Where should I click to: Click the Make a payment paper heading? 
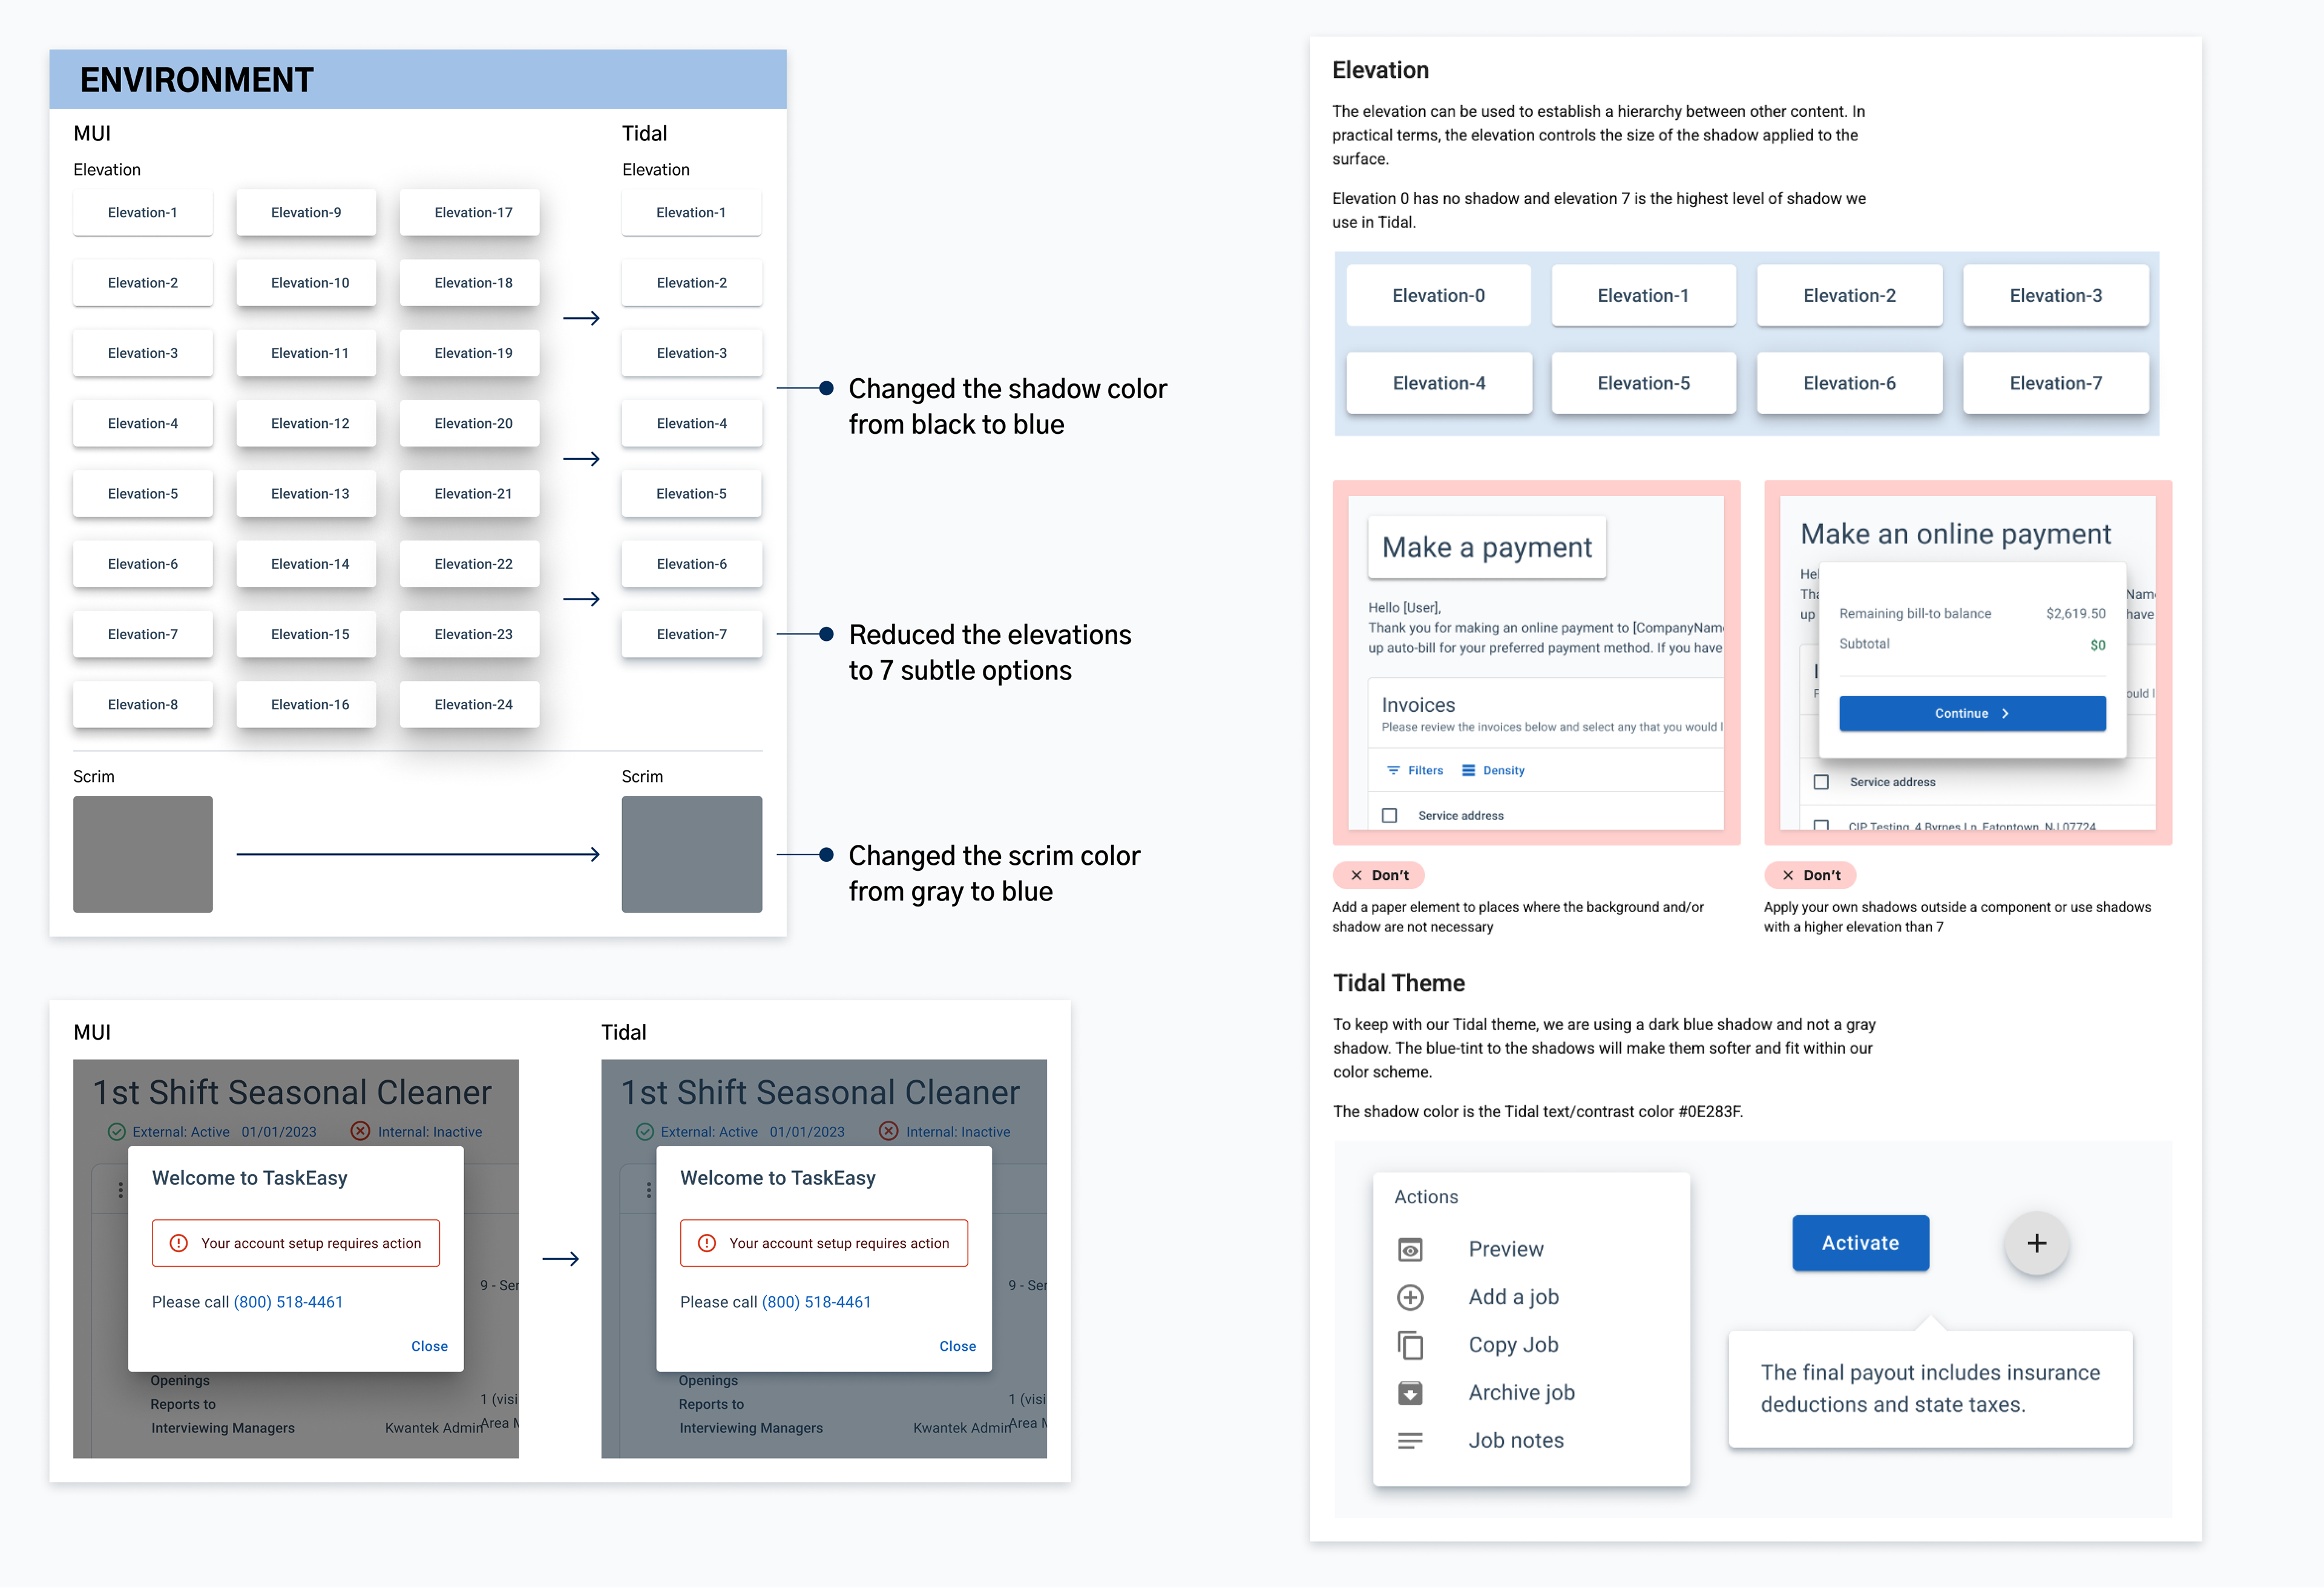pos(1487,548)
